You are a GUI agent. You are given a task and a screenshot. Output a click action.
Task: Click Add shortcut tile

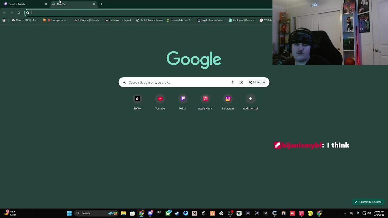pos(250,102)
